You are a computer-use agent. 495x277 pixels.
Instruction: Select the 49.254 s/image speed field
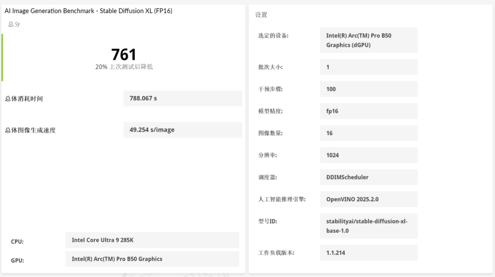(x=182, y=130)
